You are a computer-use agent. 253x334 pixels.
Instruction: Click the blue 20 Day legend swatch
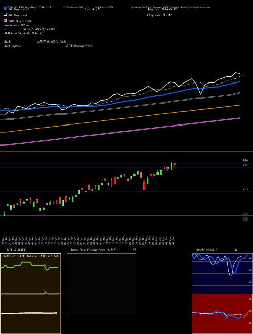pyautogui.click(x=6, y=9)
